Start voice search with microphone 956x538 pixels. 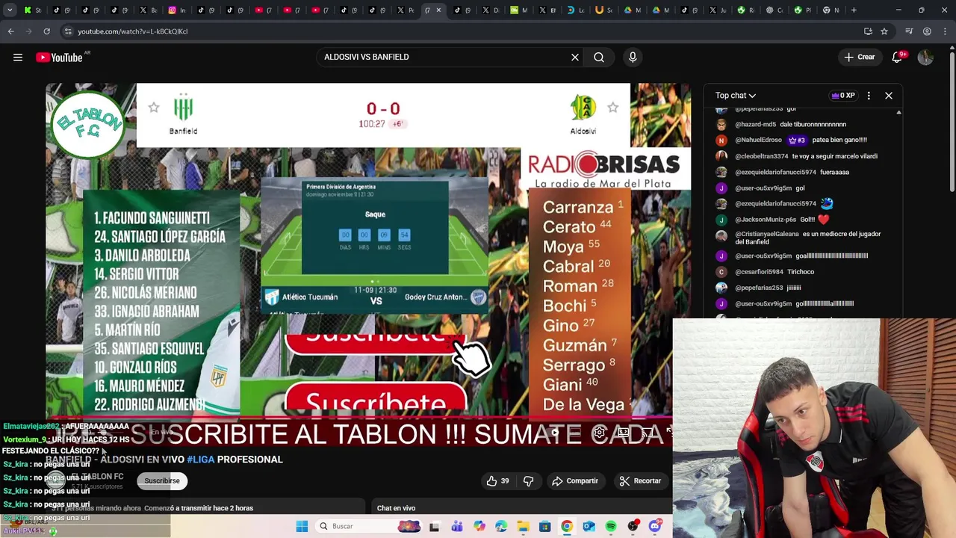pos(633,57)
